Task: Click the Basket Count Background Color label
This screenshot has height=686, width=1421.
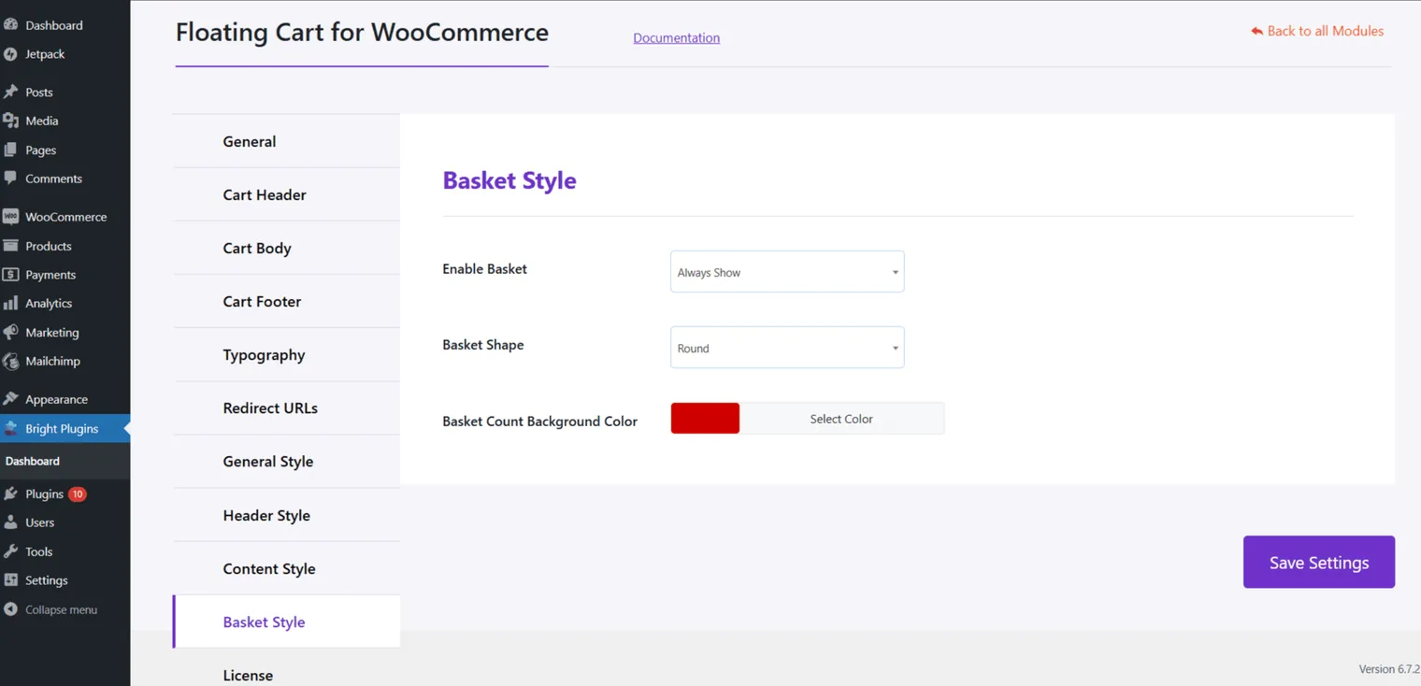Action: pos(539,422)
